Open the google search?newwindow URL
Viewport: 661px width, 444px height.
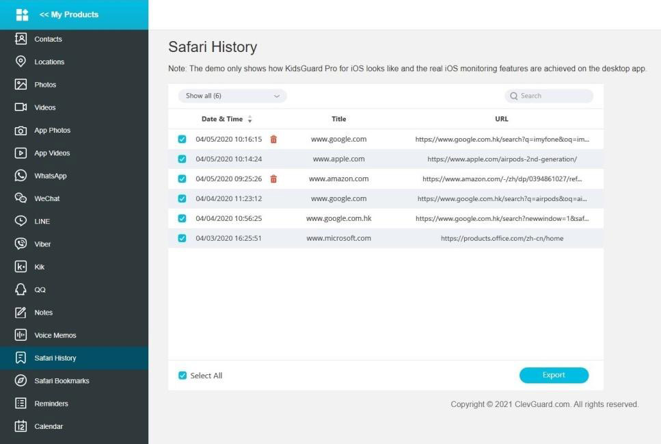[502, 219]
